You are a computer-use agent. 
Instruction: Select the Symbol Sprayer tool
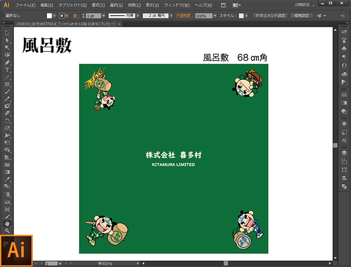tap(7, 194)
